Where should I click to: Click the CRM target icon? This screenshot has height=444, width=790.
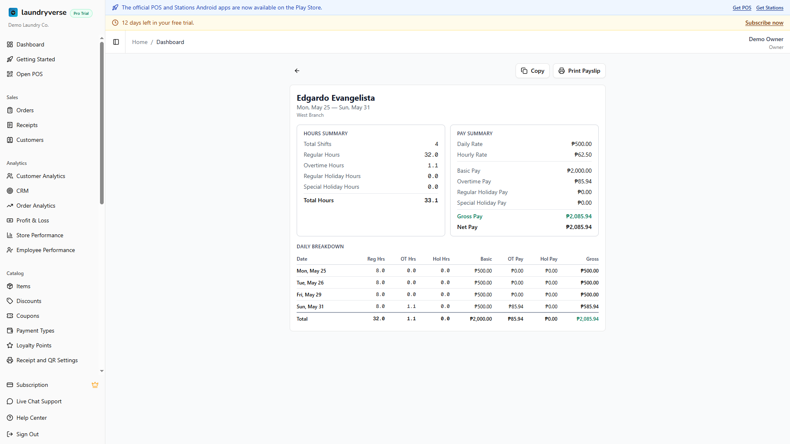pyautogui.click(x=10, y=191)
